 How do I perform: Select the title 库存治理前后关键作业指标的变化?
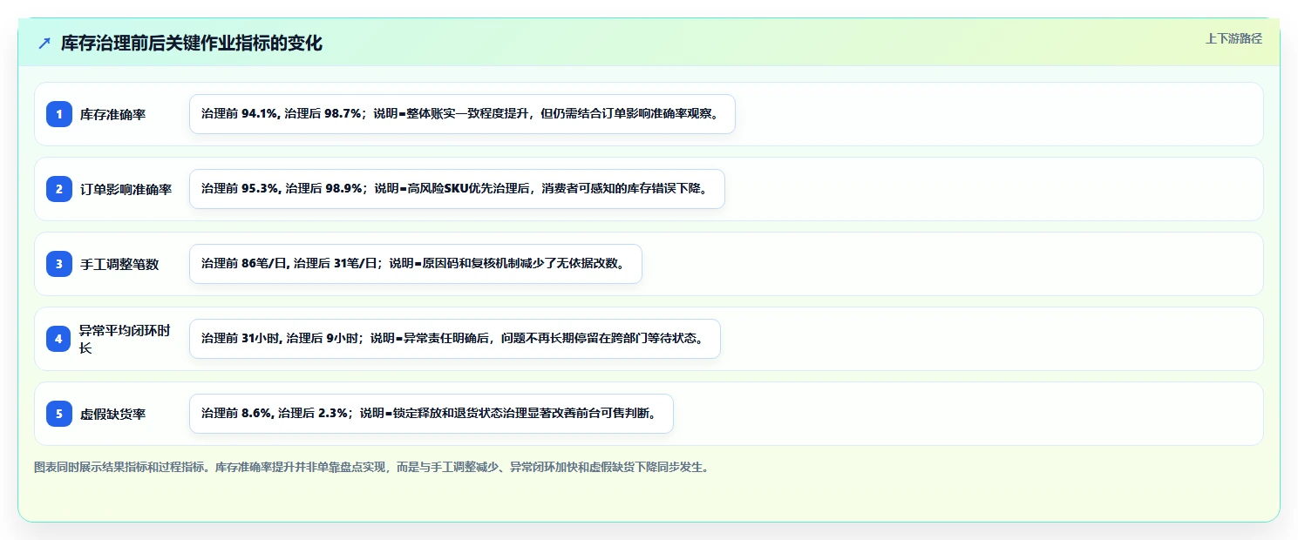pos(192,44)
